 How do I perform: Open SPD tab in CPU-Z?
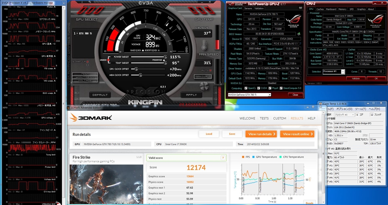(x=351, y=9)
